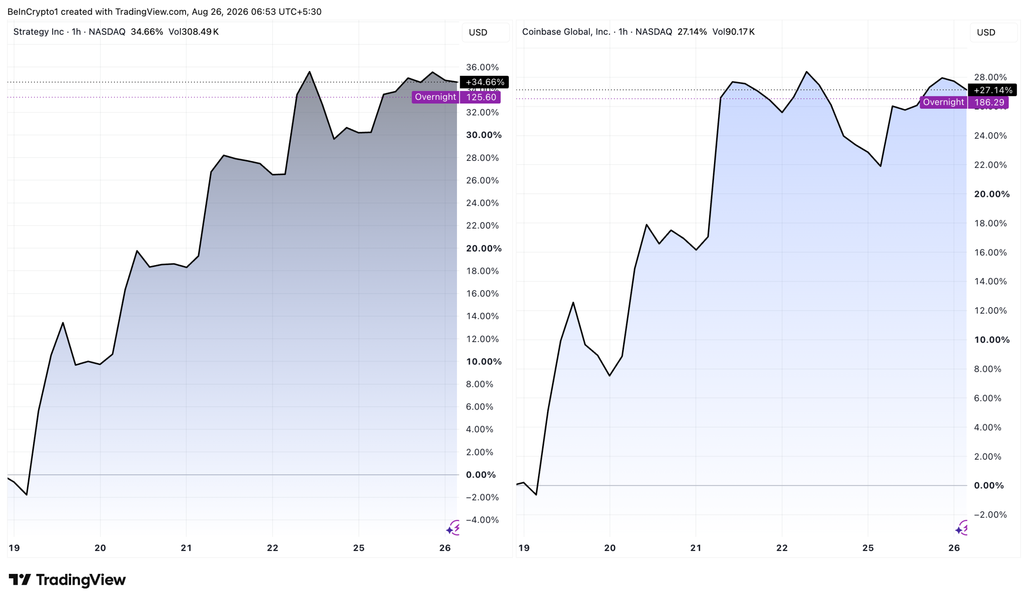Click the 0.00% axis label on Strategy chart
Image resolution: width=1028 pixels, height=602 pixels.
point(481,475)
